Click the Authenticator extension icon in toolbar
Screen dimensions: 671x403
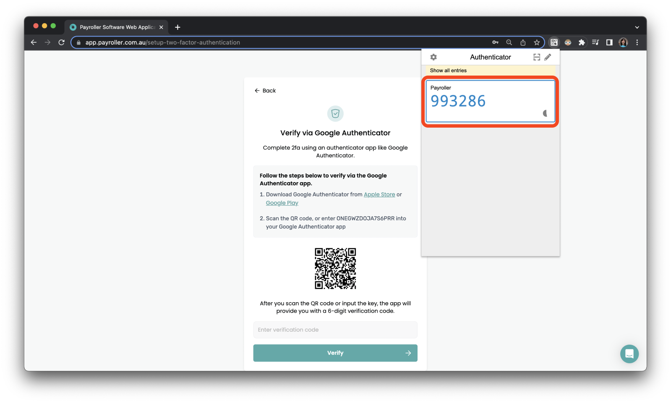pyautogui.click(x=554, y=42)
